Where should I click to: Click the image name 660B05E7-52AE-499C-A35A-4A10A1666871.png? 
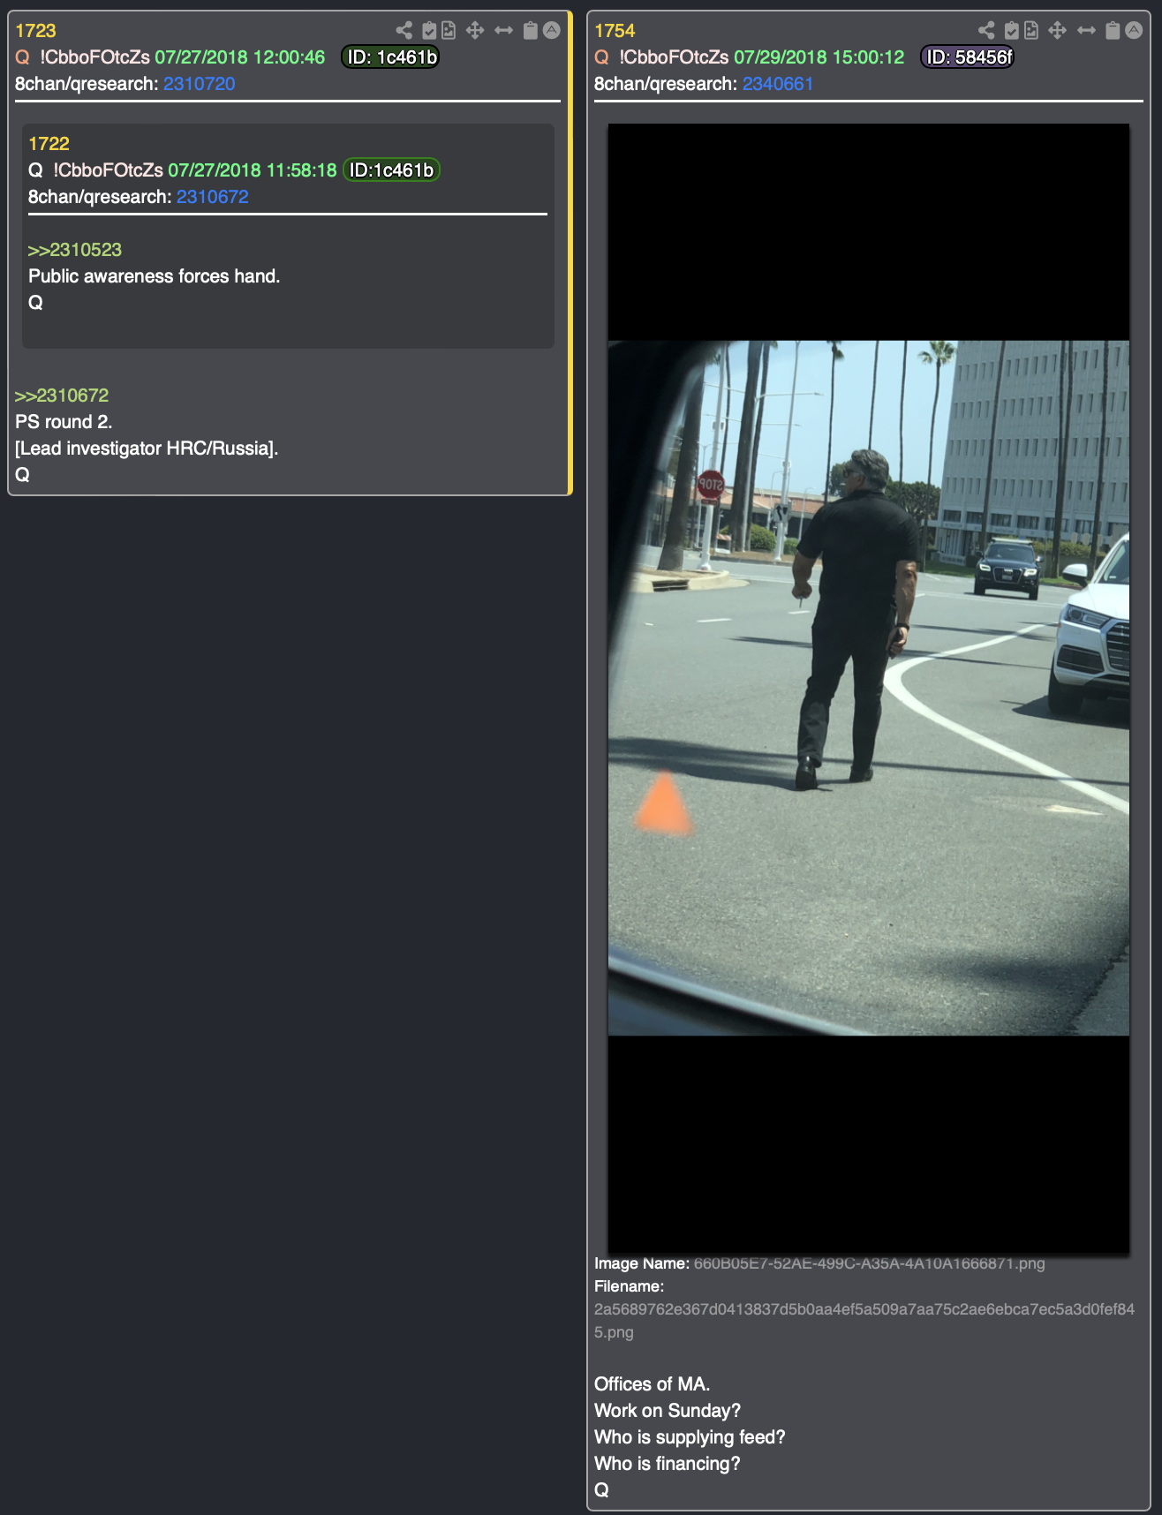tap(870, 1263)
